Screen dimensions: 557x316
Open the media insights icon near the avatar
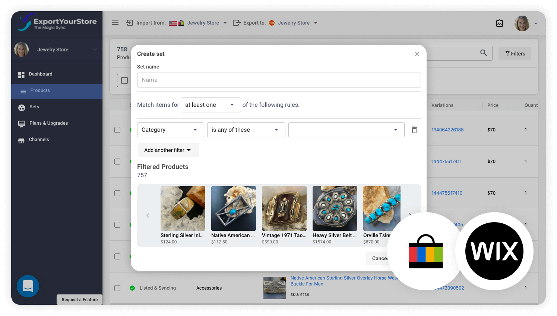499,23
